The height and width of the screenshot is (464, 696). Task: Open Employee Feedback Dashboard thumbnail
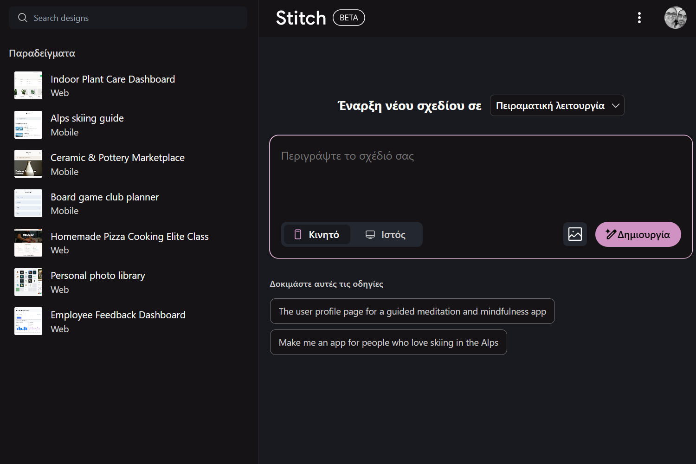(28, 321)
